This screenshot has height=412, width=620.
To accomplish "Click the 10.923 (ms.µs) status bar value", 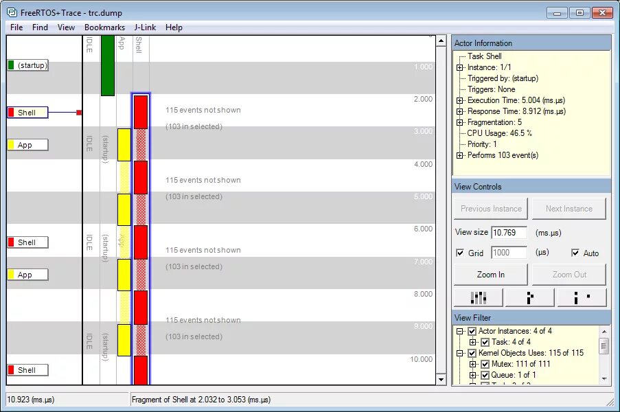I will click(31, 400).
